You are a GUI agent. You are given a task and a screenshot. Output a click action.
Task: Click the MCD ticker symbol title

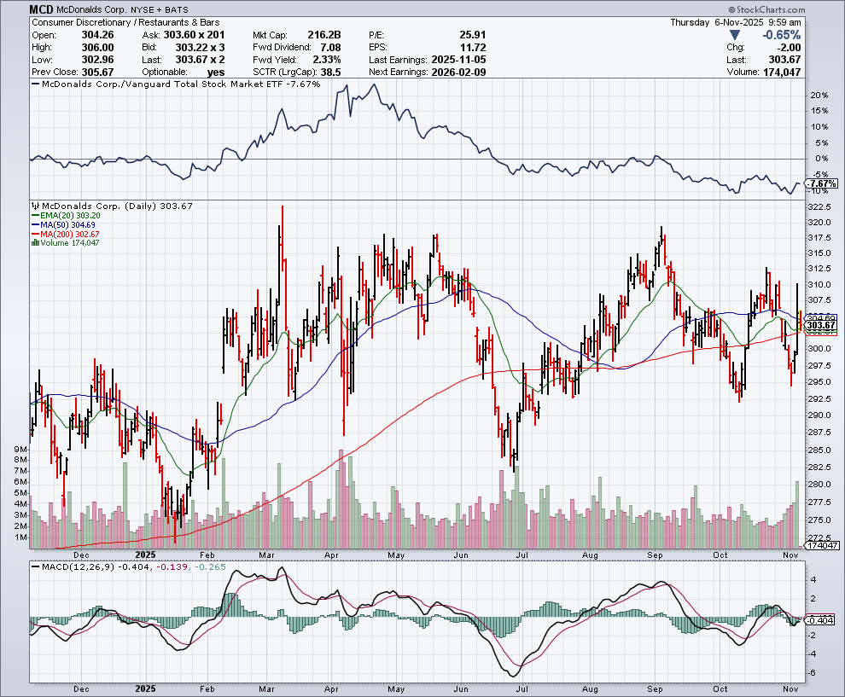(x=44, y=9)
